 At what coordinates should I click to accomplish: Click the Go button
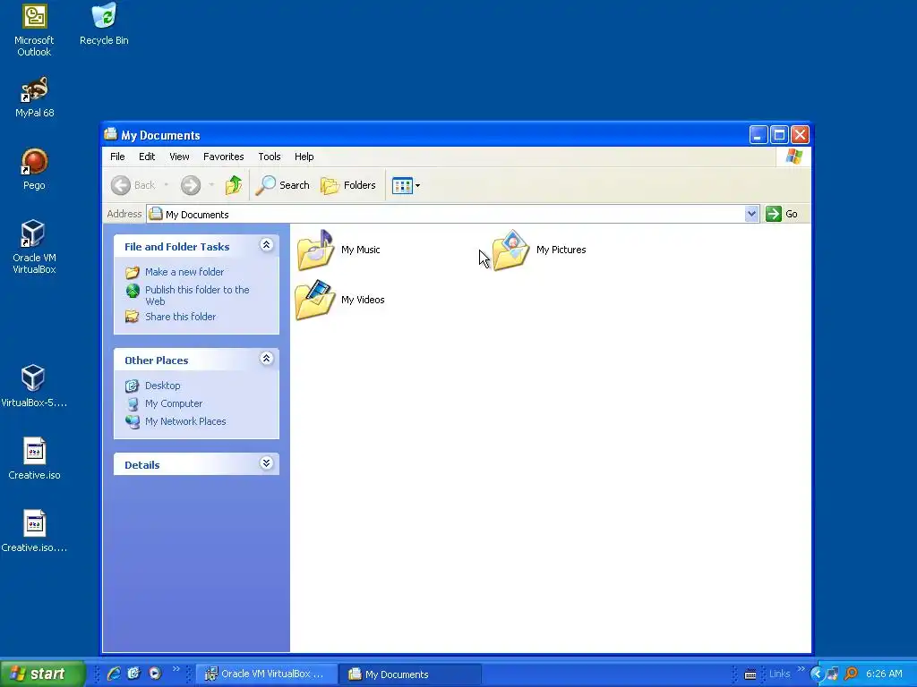point(782,214)
